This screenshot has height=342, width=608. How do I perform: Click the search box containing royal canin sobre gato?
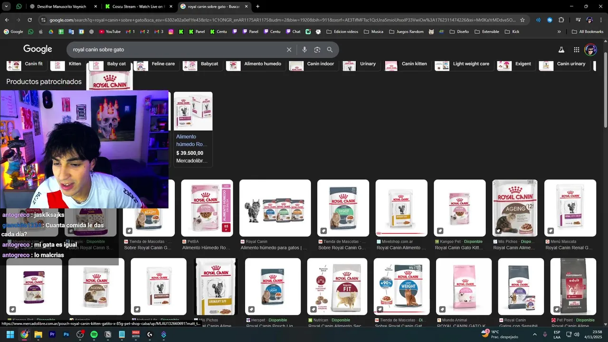coord(176,49)
